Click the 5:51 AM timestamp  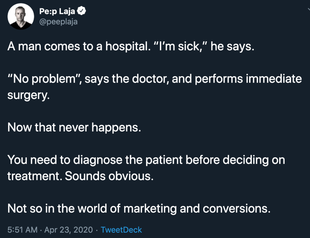22,230
